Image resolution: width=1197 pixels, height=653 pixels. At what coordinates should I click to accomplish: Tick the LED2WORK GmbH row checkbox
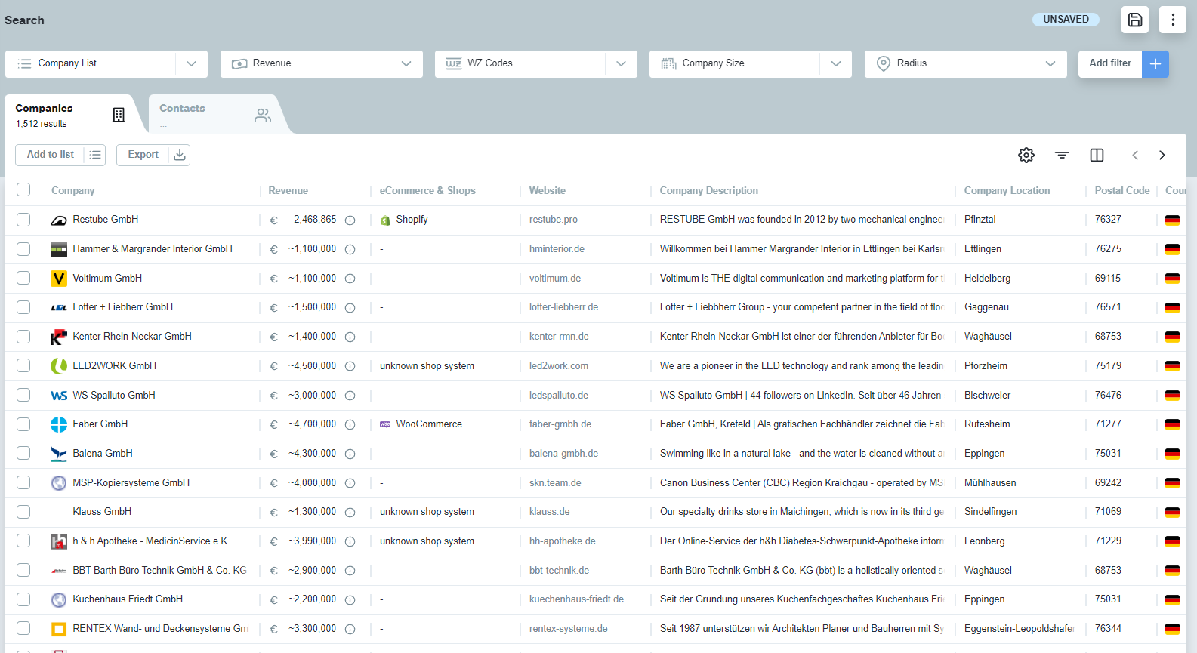pyautogui.click(x=23, y=365)
